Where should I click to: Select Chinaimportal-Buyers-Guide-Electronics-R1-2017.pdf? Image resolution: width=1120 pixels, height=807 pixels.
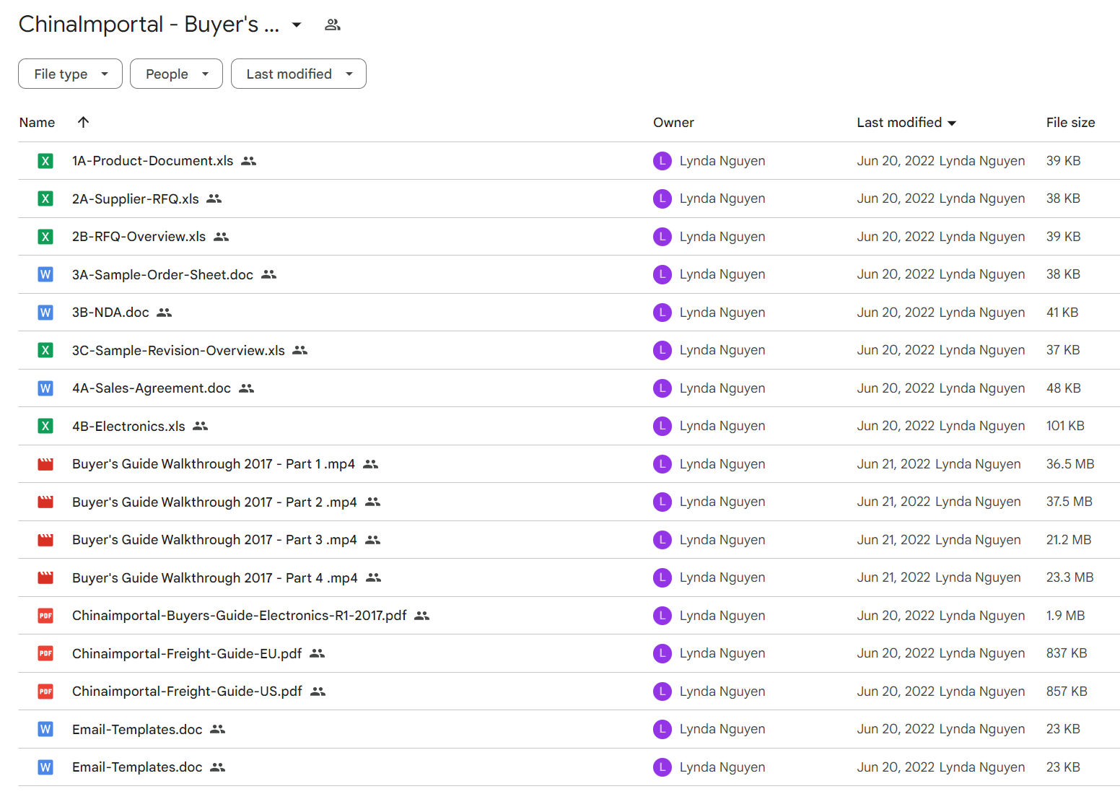[x=240, y=616]
